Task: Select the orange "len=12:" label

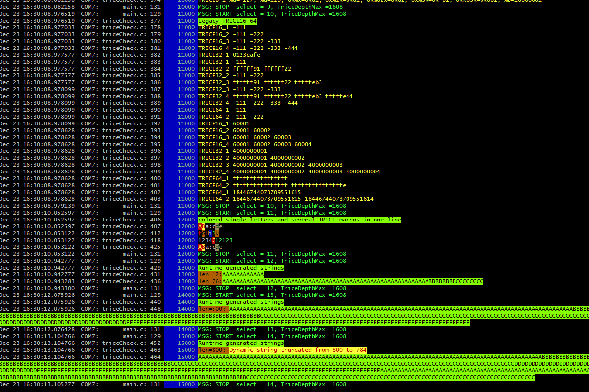Action: (210, 274)
